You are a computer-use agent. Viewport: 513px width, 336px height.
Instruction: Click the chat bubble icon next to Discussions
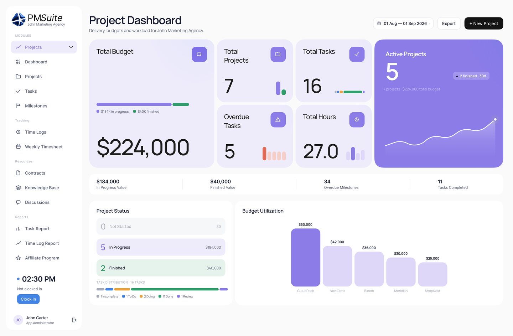[x=18, y=202]
